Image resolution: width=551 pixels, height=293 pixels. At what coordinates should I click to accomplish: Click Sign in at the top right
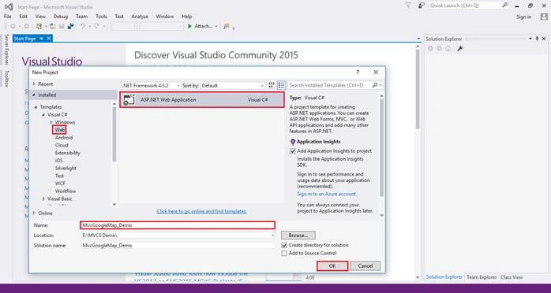pyautogui.click(x=523, y=17)
